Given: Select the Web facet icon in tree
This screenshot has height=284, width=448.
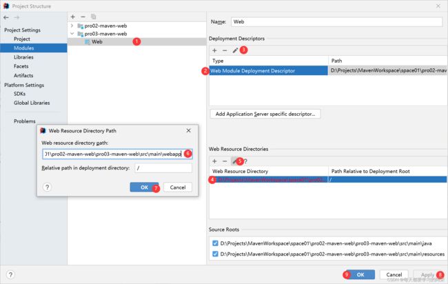Looking at the screenshot, I should coord(88,42).
